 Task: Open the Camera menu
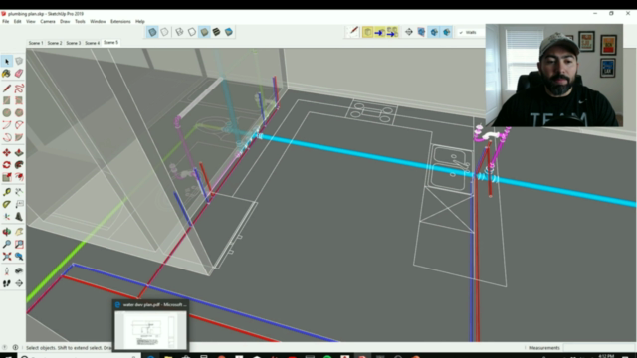click(48, 21)
